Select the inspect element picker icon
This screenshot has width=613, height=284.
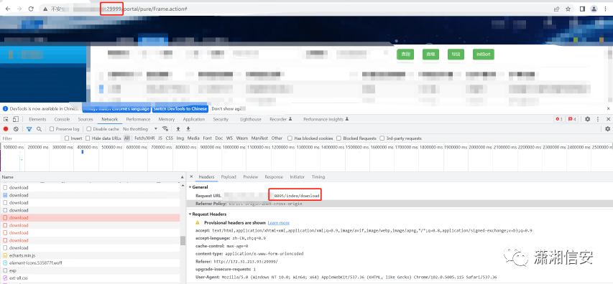[6, 119]
